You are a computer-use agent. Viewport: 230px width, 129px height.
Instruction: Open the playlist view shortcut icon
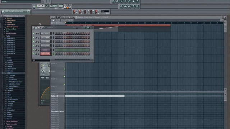[x=121, y=6]
